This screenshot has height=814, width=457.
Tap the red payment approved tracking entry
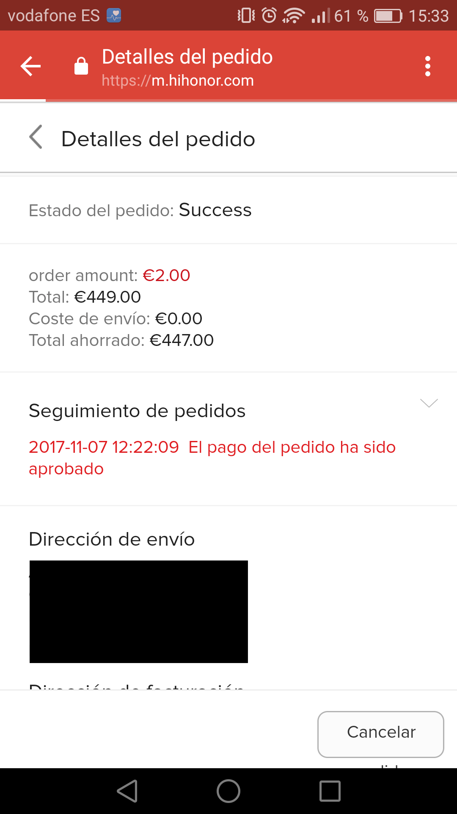[212, 458]
